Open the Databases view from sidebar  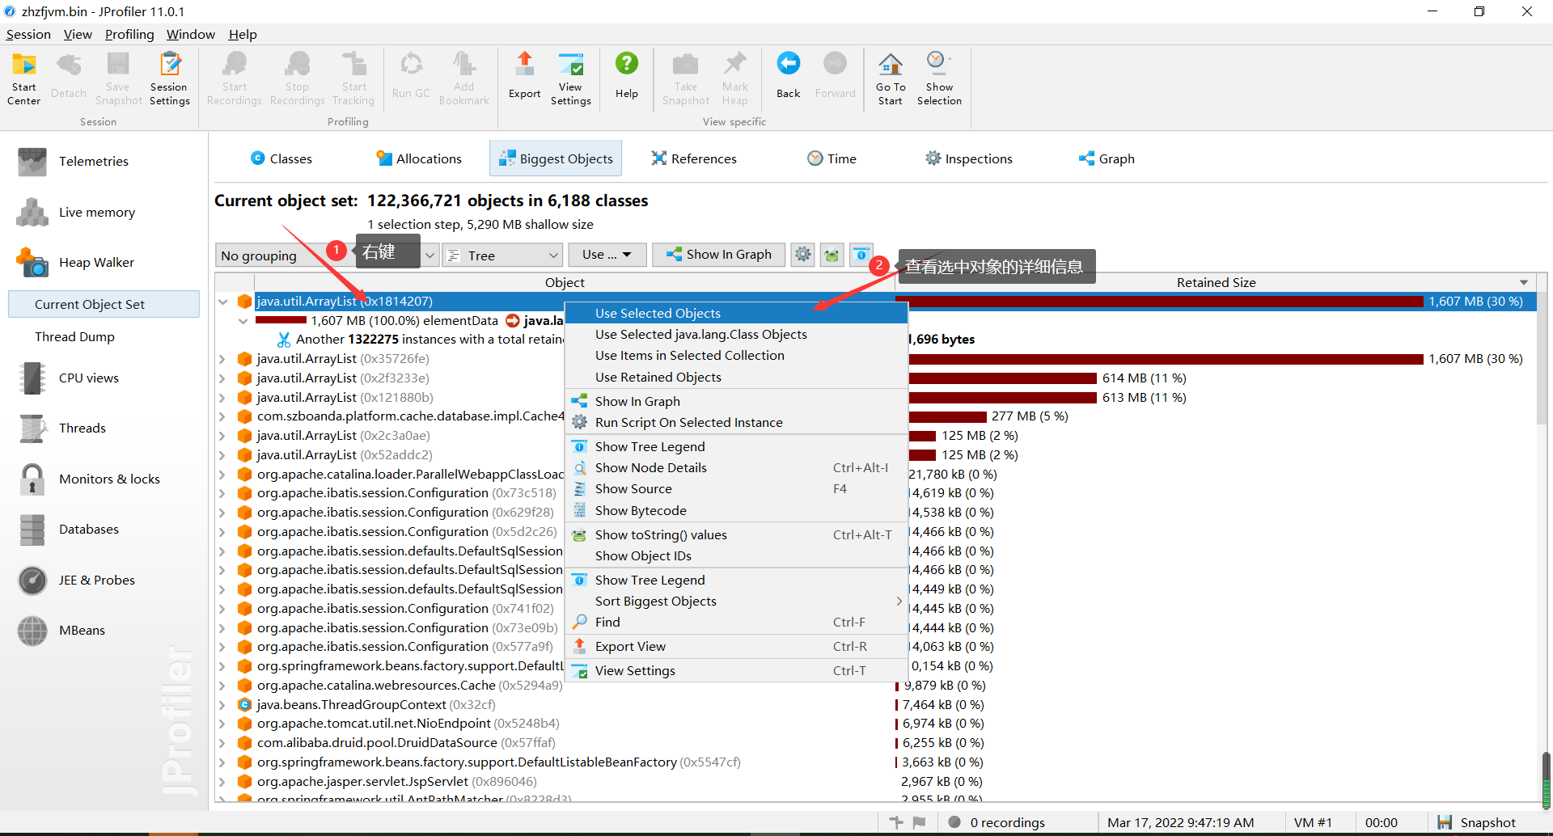pyautogui.click(x=88, y=529)
